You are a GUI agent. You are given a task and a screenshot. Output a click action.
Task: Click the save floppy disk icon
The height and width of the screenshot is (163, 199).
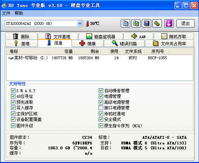pos(146,23)
